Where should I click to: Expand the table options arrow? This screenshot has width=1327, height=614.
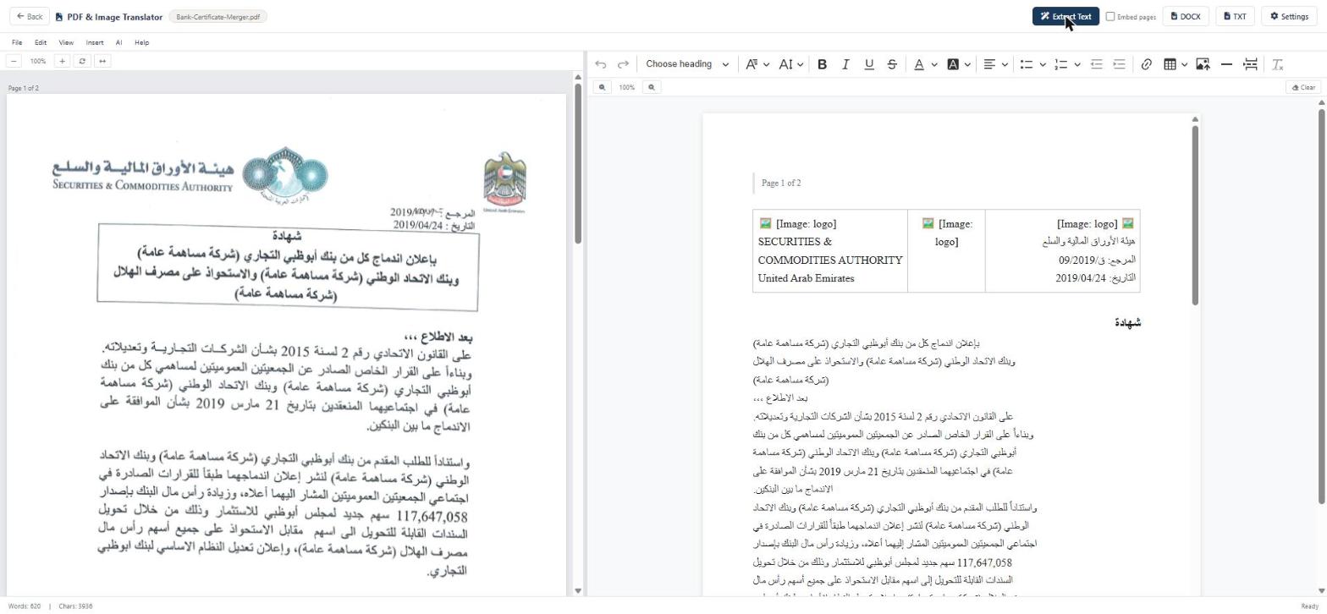pos(1185,64)
